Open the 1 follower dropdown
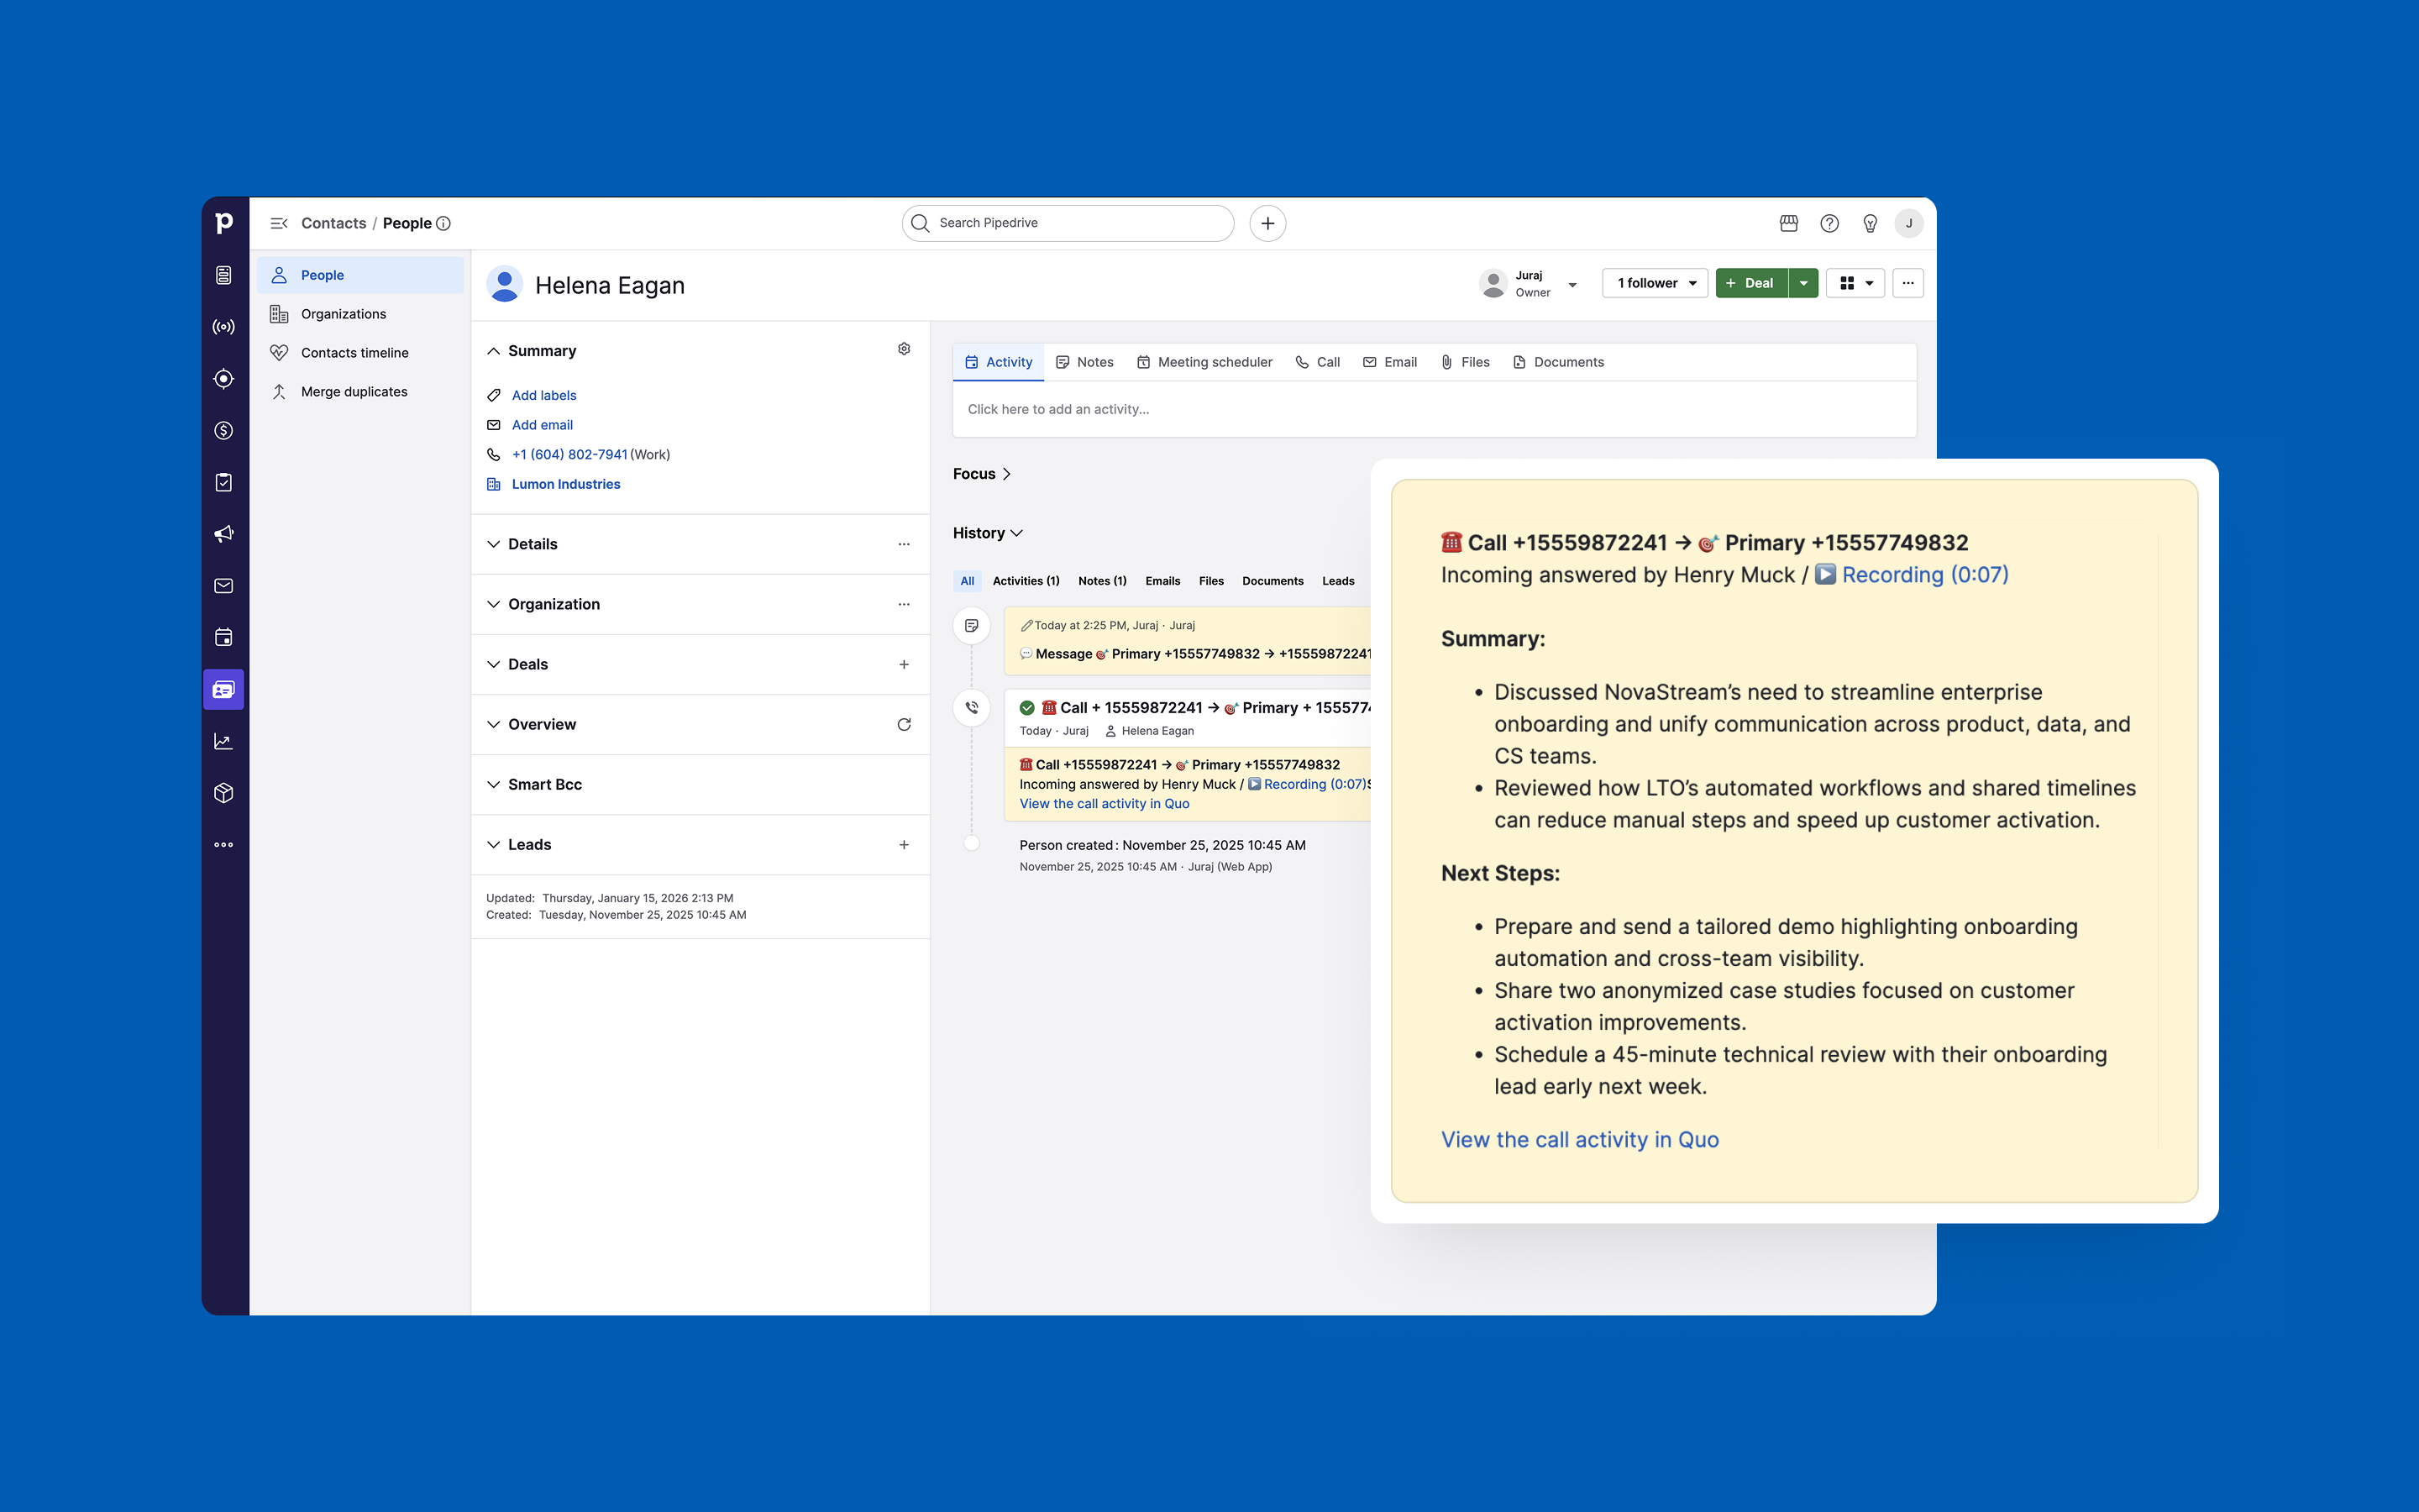The image size is (2419, 1512). click(1656, 283)
